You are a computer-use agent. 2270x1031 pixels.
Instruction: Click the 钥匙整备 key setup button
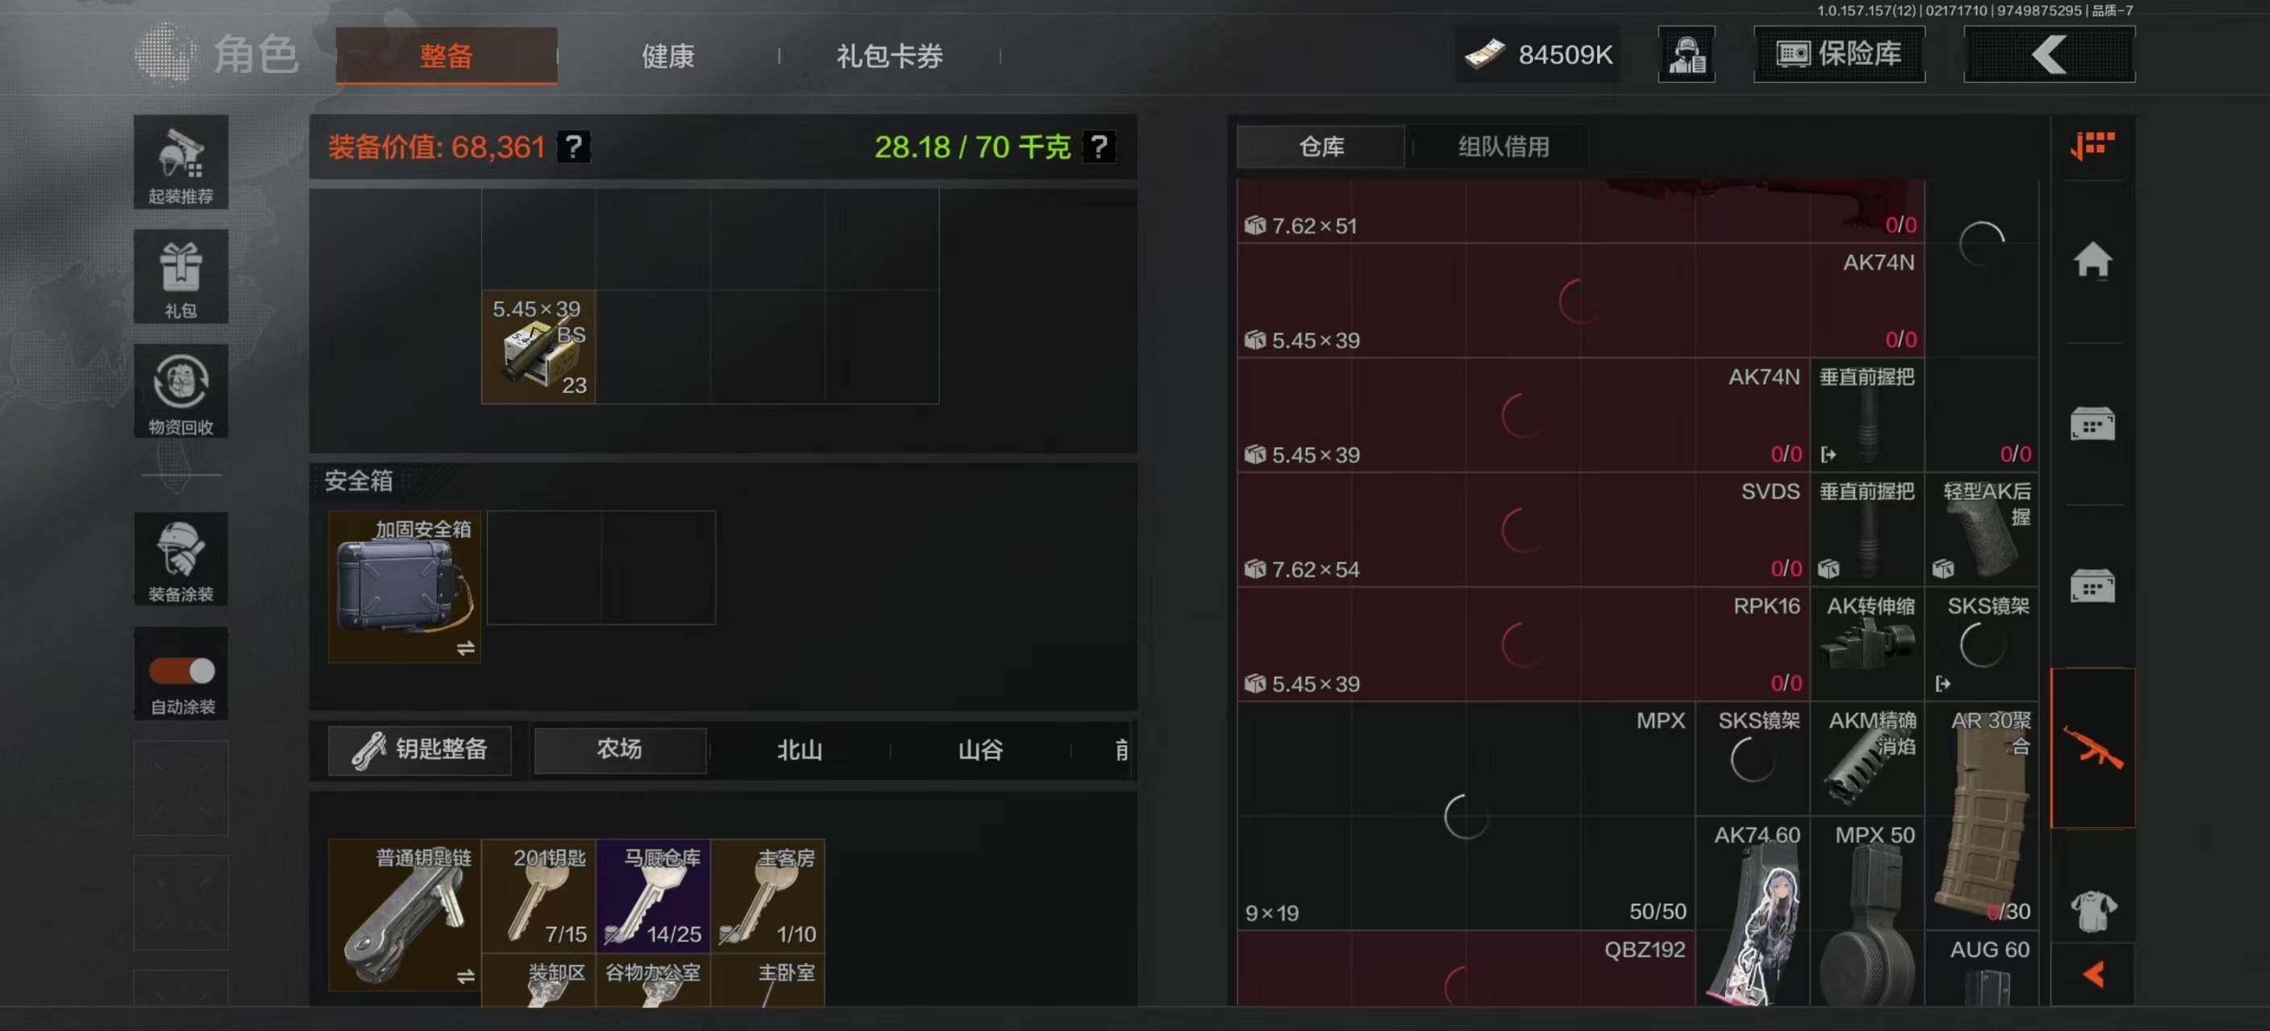point(419,749)
